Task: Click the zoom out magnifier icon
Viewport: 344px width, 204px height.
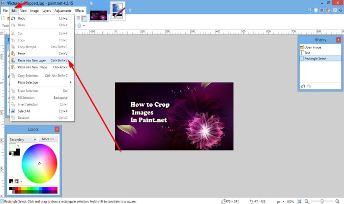Action: point(307,201)
